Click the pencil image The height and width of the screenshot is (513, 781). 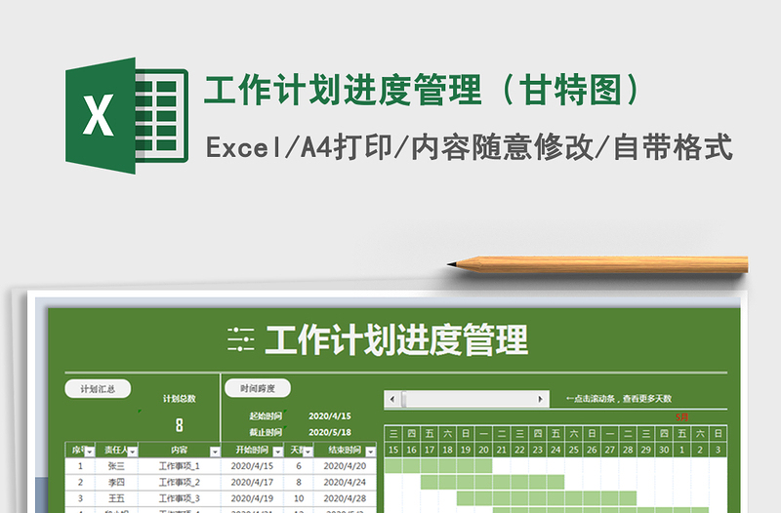(597, 264)
